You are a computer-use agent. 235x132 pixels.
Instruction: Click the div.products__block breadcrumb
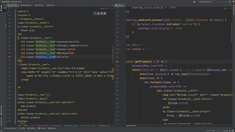[71, 125]
